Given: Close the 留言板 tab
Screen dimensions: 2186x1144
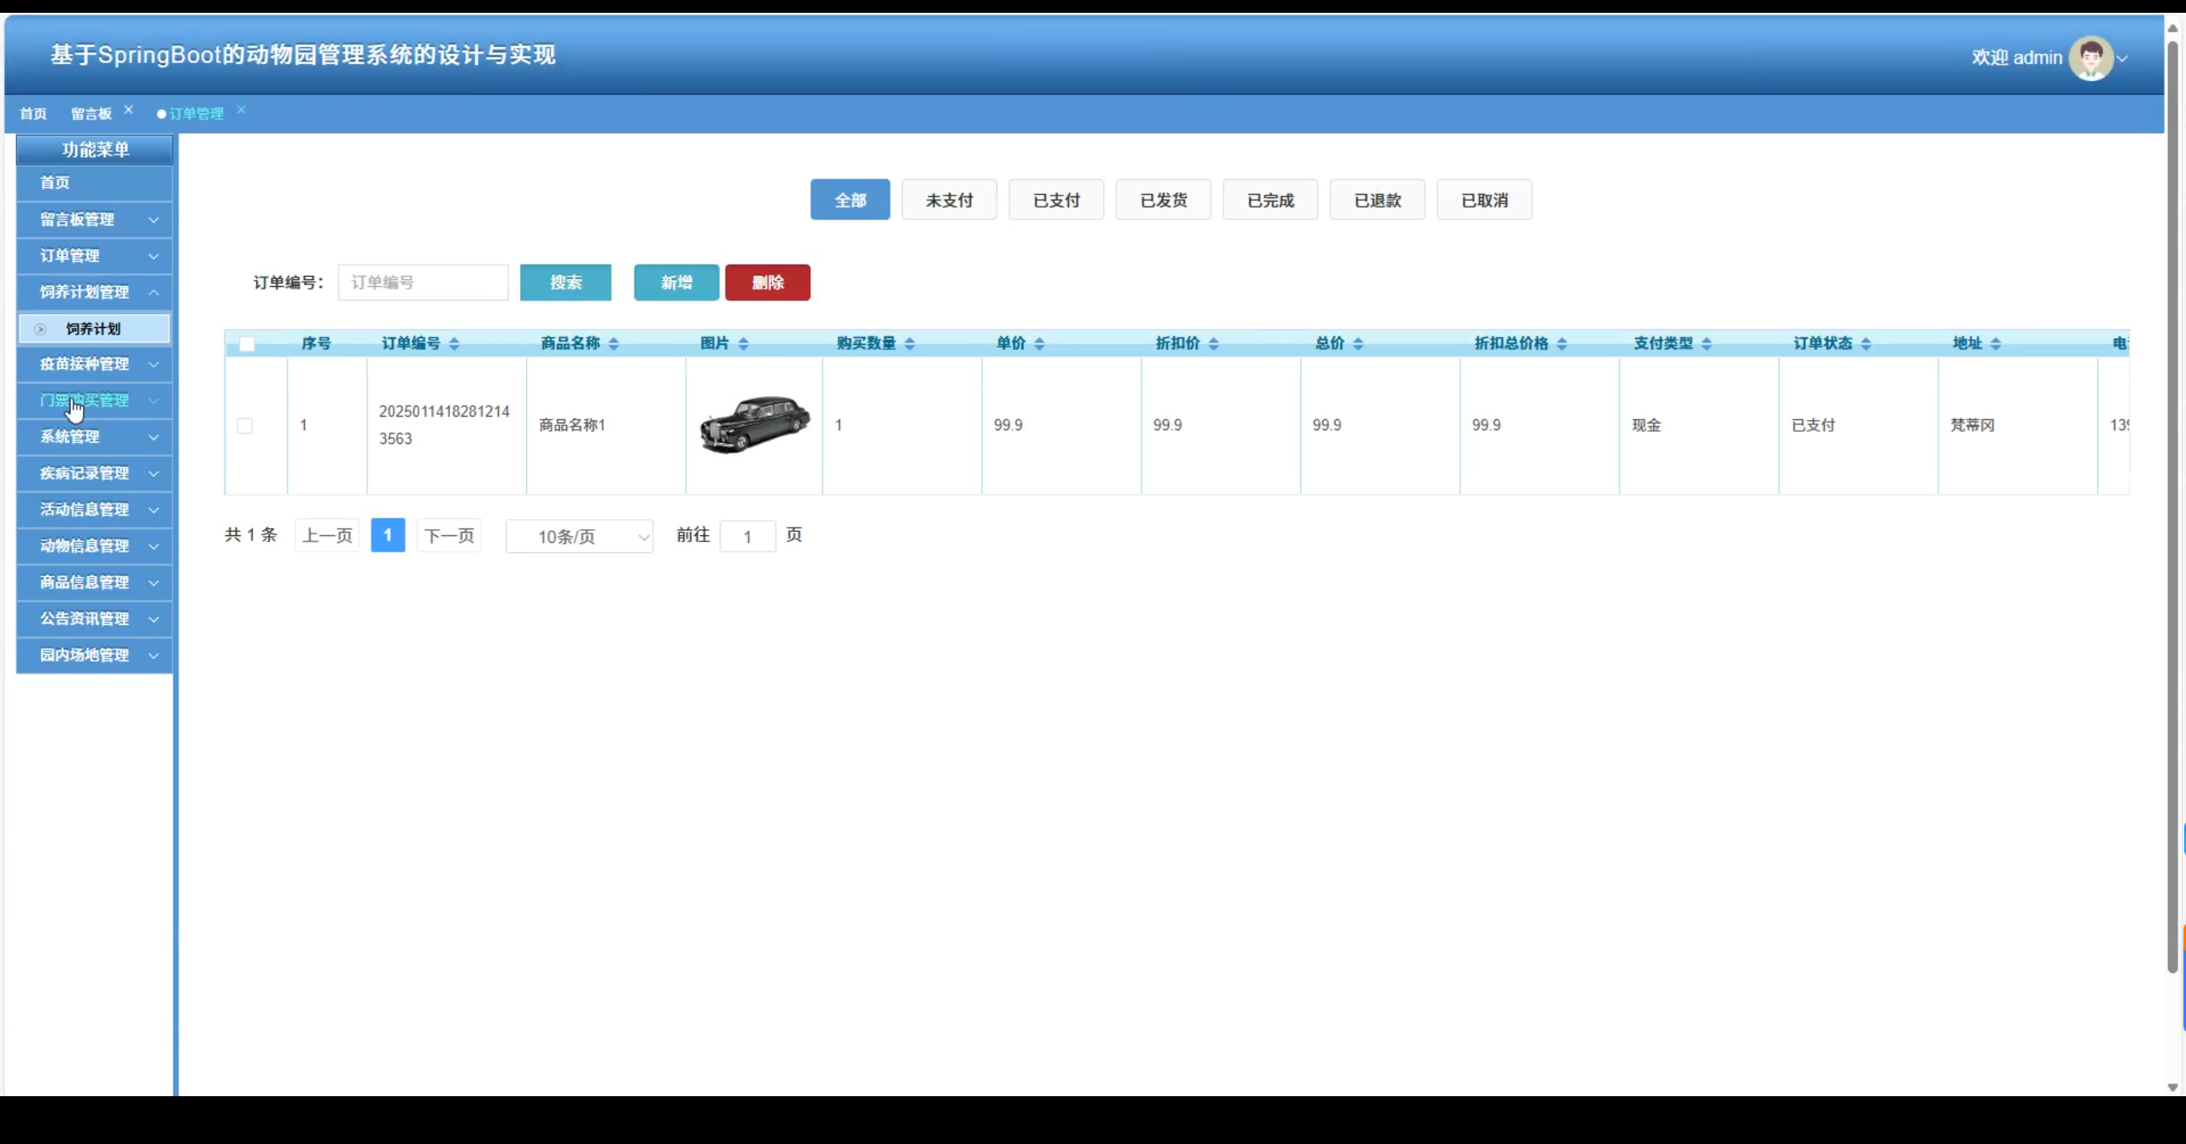Looking at the screenshot, I should [129, 110].
